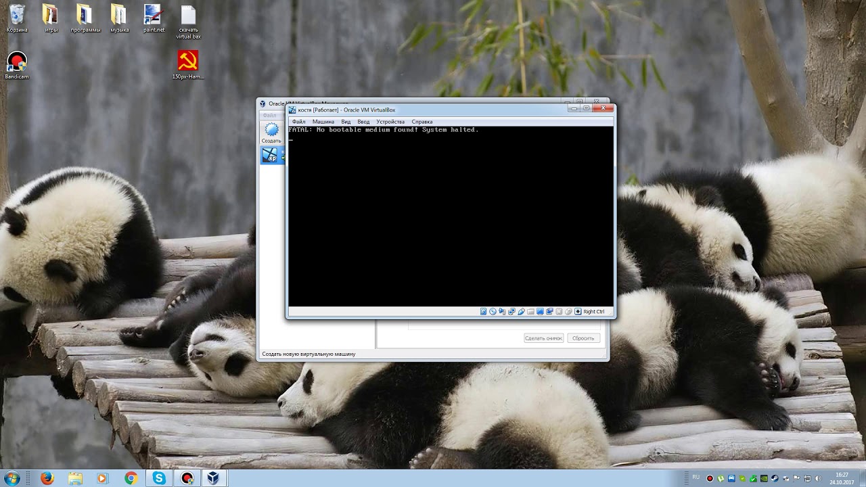Click the NVIDIA tray icon
The image size is (866, 487).
[764, 478]
